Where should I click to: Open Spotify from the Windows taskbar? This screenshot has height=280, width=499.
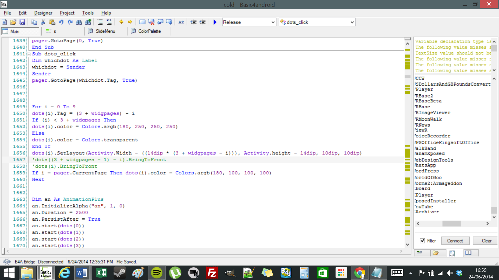coord(157,273)
